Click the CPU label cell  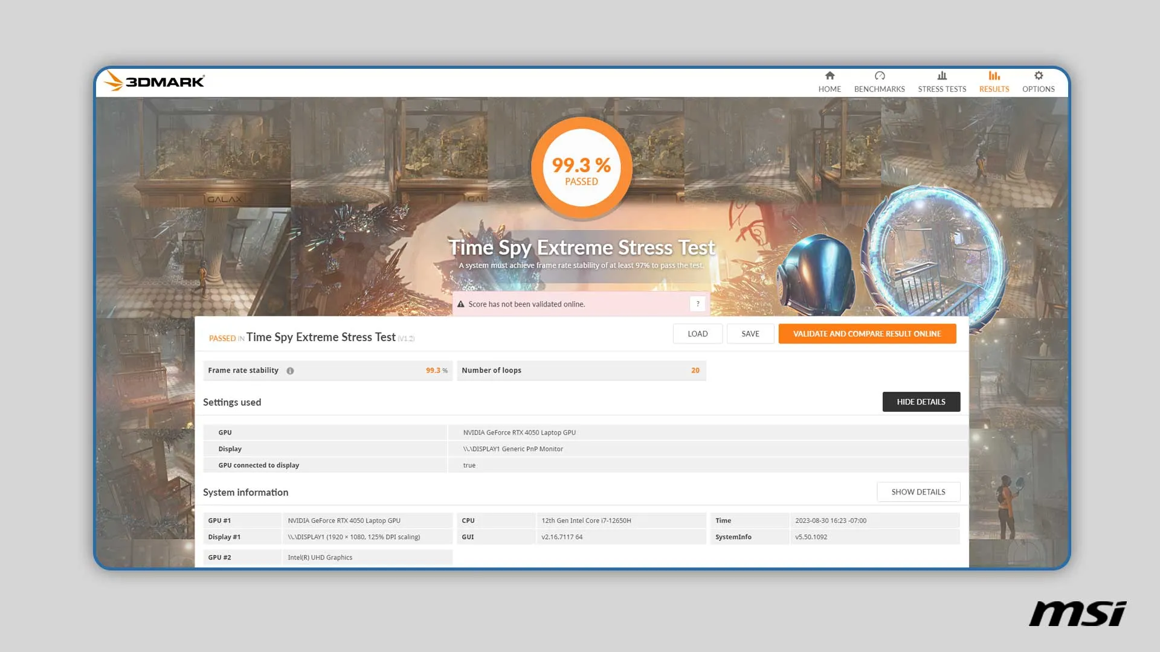click(496, 520)
